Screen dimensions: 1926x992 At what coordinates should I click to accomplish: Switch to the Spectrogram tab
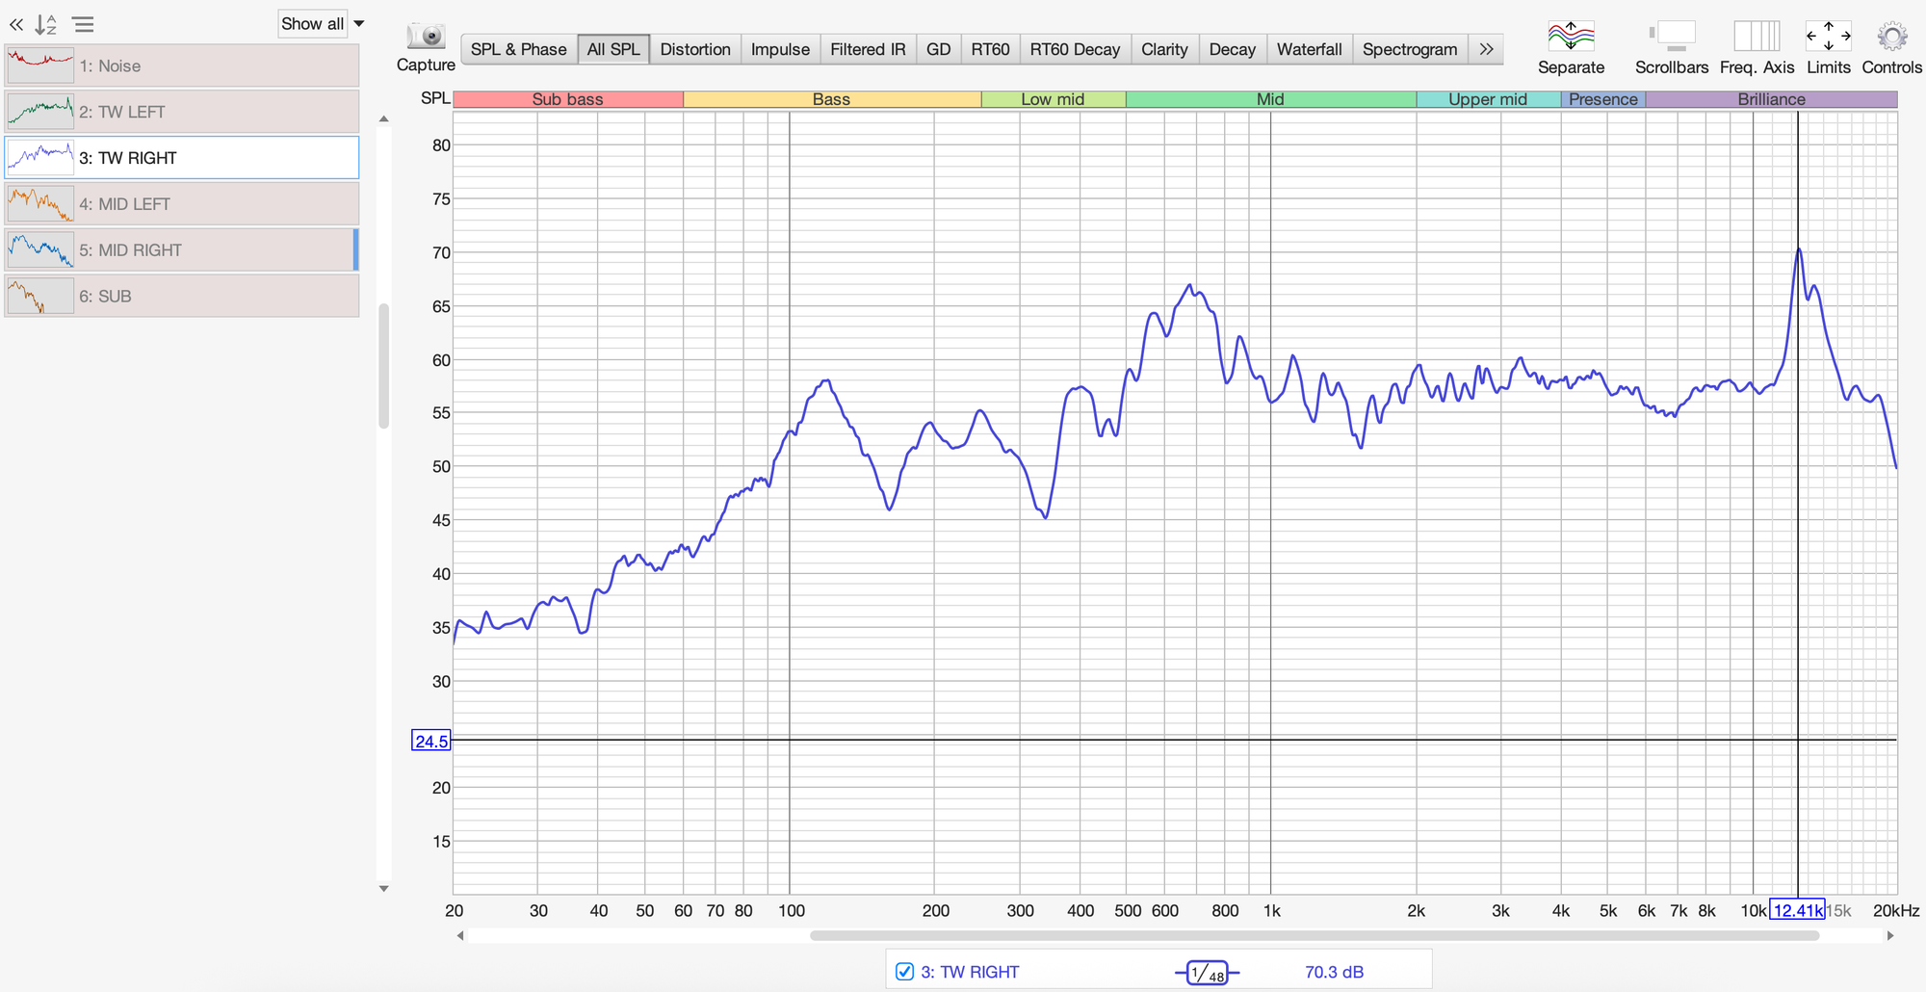pos(1410,49)
